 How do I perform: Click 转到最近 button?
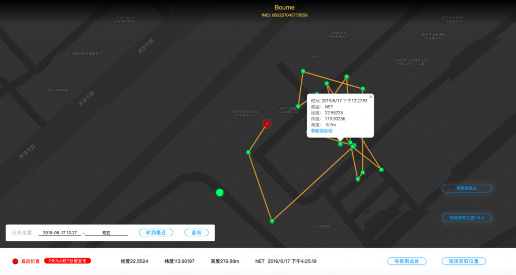(156, 233)
